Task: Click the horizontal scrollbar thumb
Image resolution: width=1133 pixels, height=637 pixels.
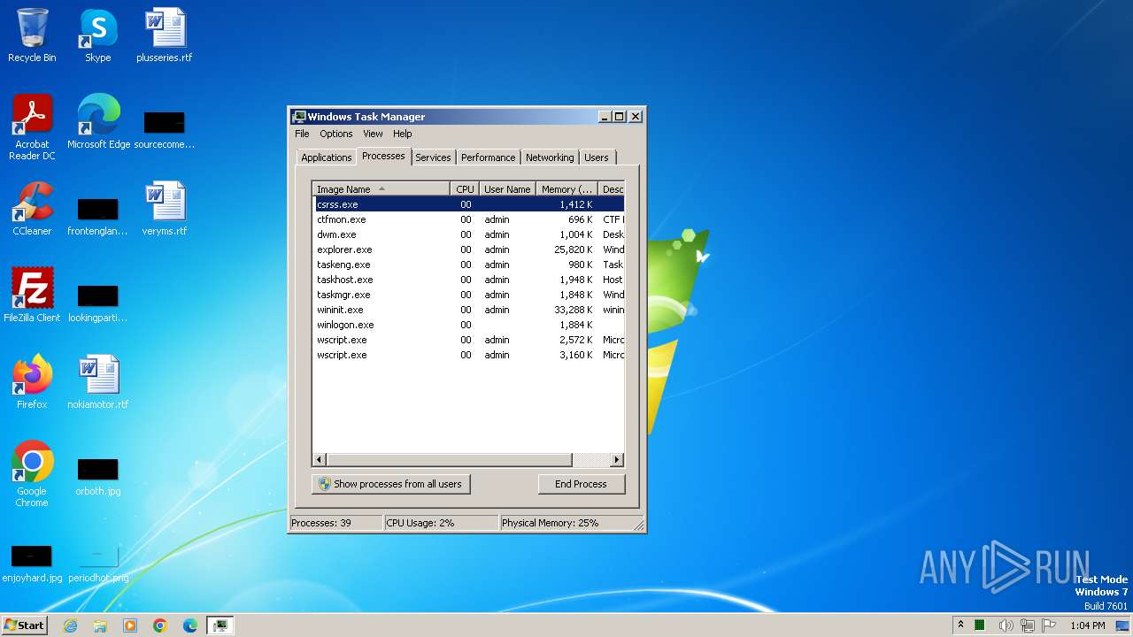Action: pyautogui.click(x=450, y=460)
